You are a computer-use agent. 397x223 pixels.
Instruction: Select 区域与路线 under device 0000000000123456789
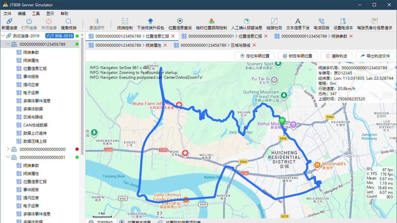tap(33, 117)
